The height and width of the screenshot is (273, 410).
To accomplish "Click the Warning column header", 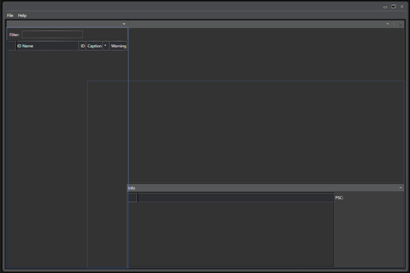I will tap(118, 46).
